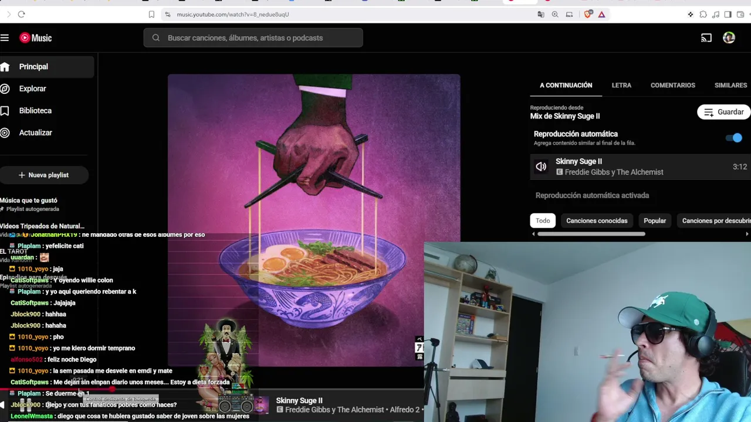The image size is (751, 422).
Task: Click the zoom magnifier in the address bar
Action: point(555,14)
